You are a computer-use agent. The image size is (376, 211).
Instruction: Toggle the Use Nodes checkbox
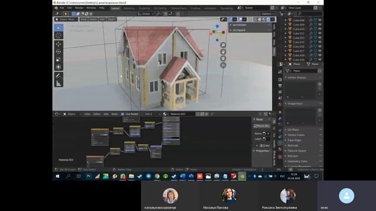pyautogui.click(x=123, y=114)
